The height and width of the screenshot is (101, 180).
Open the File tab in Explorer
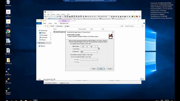[39, 23]
